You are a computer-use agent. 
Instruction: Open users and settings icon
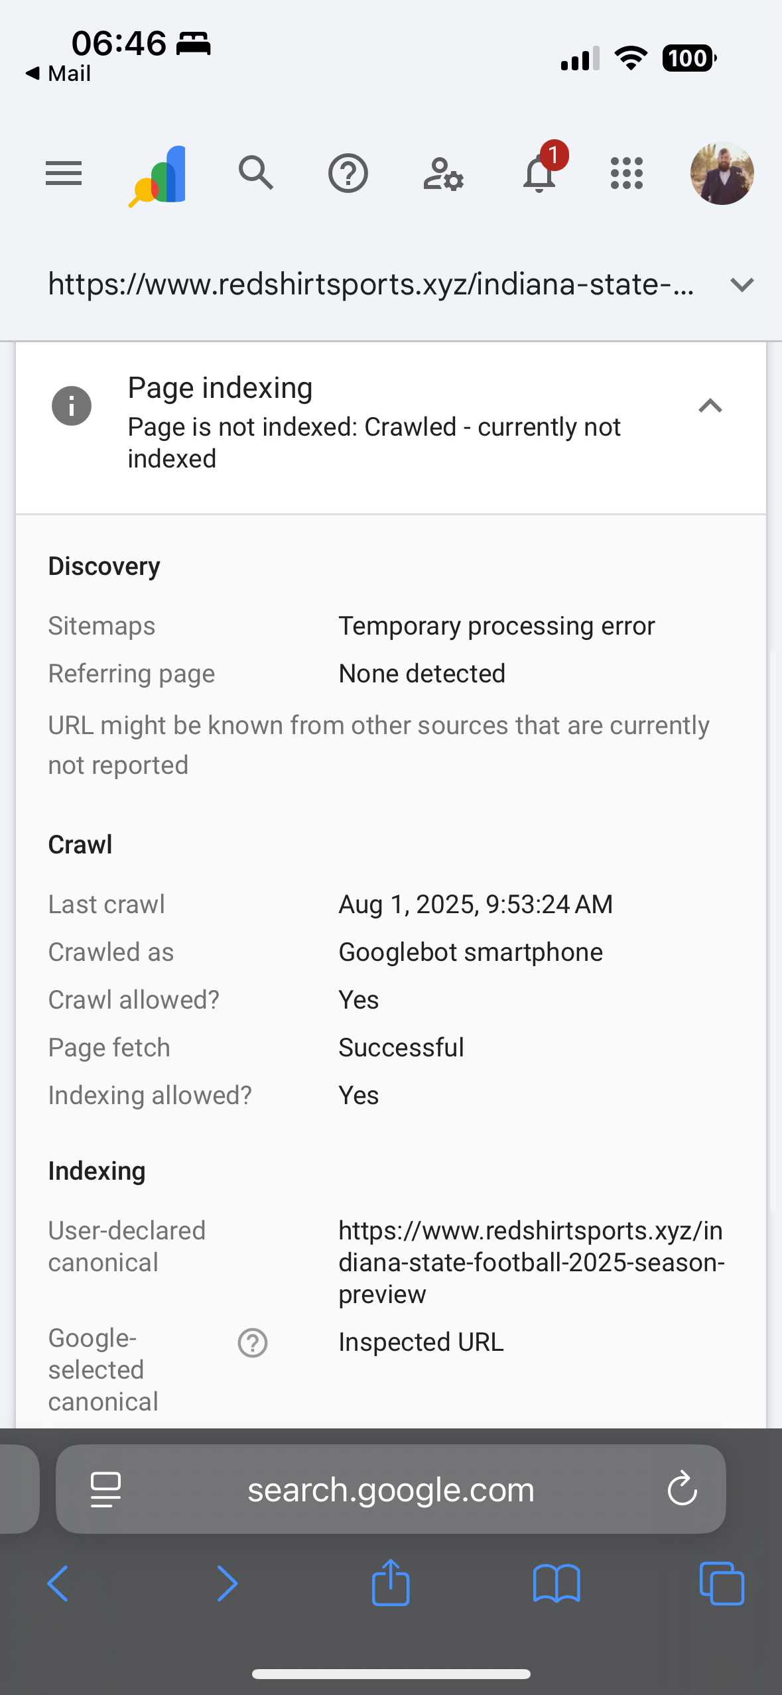click(x=443, y=174)
